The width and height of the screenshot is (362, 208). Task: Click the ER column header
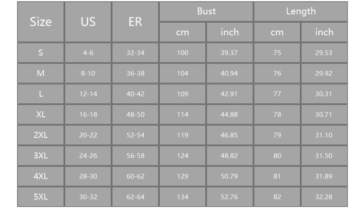click(x=135, y=22)
